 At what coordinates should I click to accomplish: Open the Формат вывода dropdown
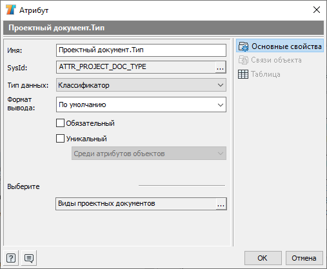(141, 105)
